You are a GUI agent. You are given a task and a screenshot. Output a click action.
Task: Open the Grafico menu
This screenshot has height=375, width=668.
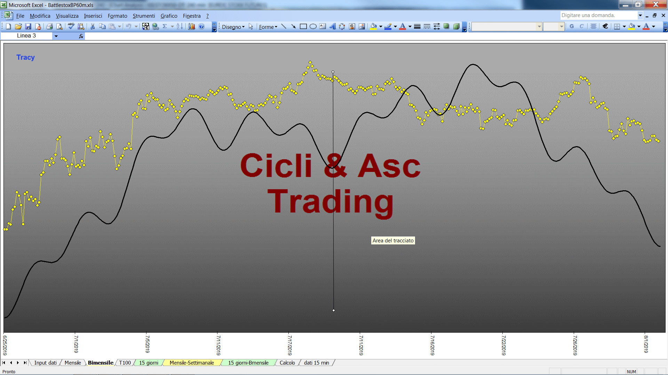point(169,16)
